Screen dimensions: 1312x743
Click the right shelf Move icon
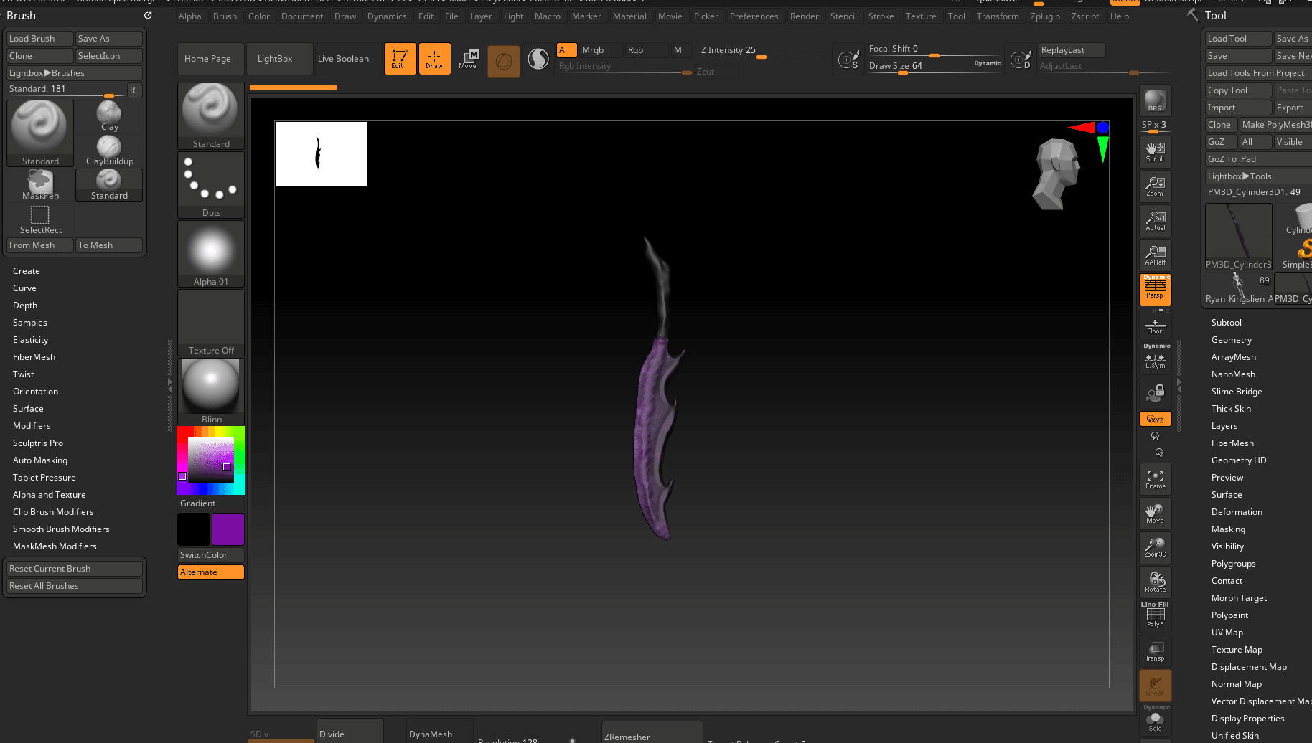(x=1155, y=514)
